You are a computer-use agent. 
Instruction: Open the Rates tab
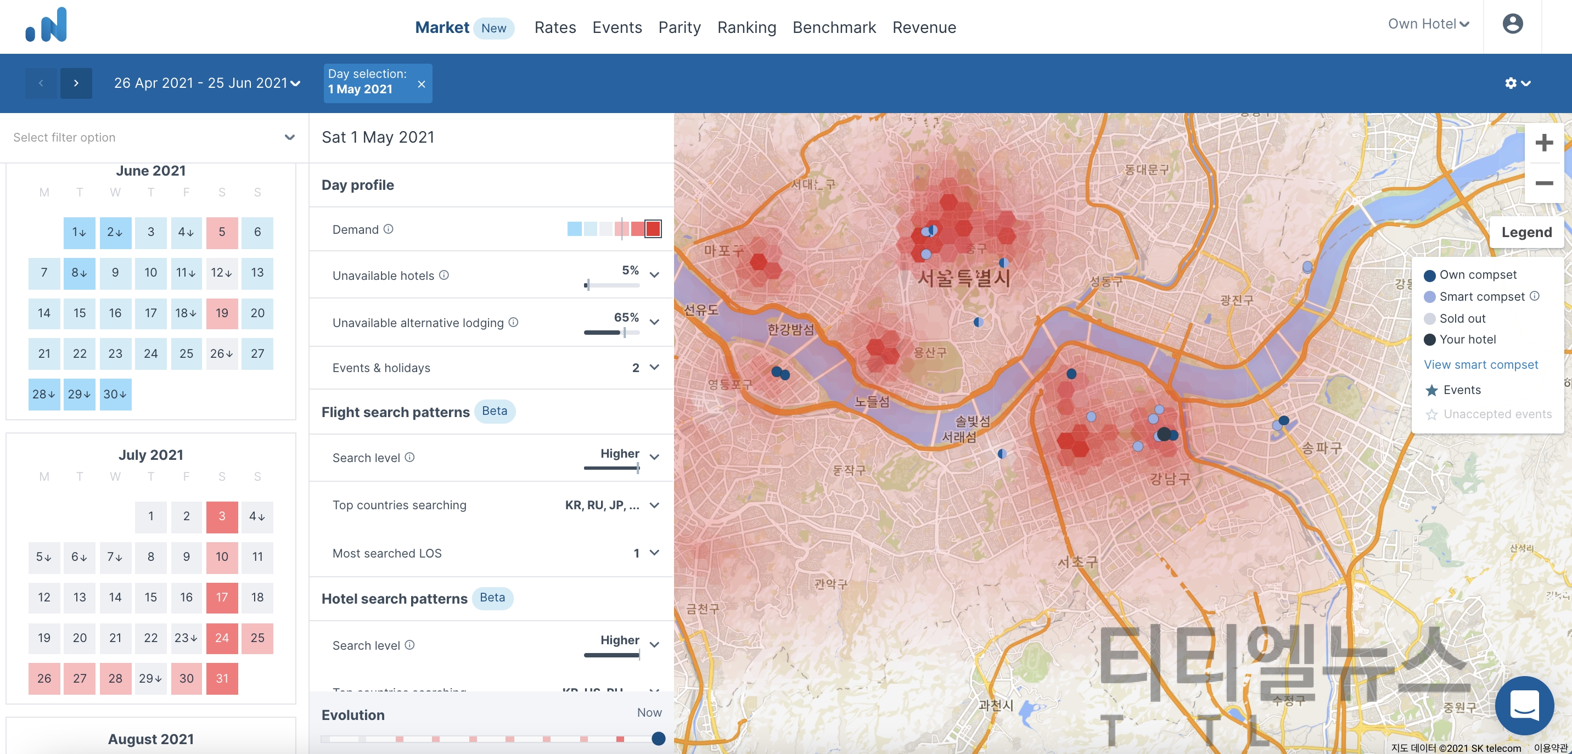click(x=555, y=27)
